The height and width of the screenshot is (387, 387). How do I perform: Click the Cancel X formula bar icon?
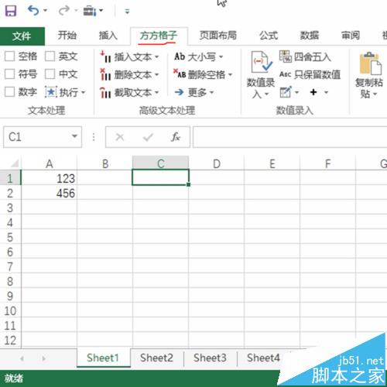point(120,137)
